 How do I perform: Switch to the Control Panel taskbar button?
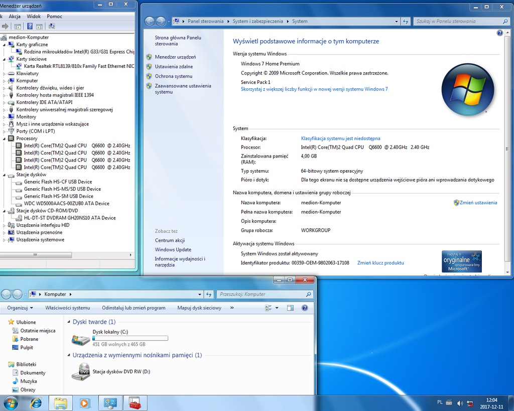coord(110,403)
